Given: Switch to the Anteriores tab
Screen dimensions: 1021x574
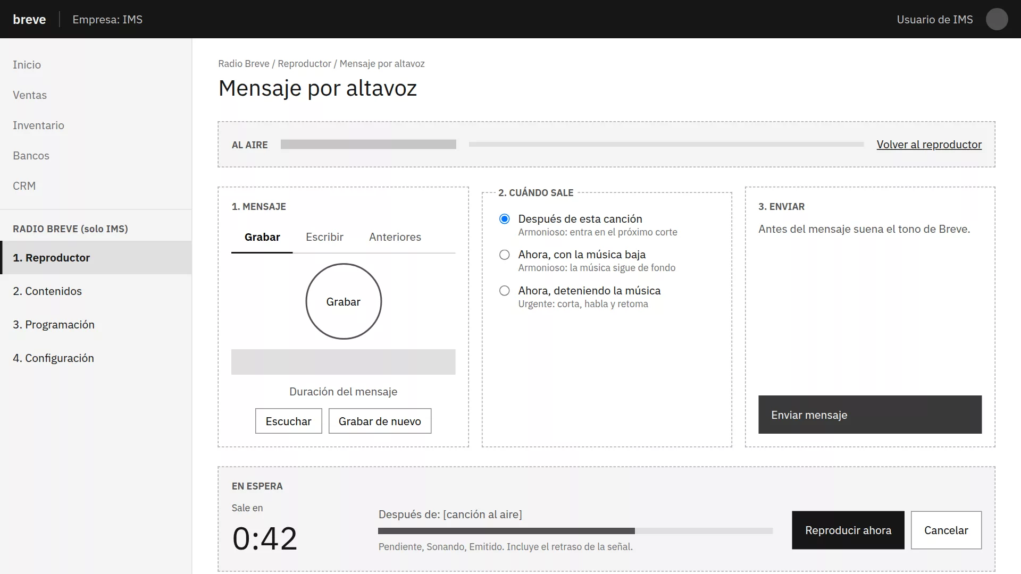Looking at the screenshot, I should 395,237.
